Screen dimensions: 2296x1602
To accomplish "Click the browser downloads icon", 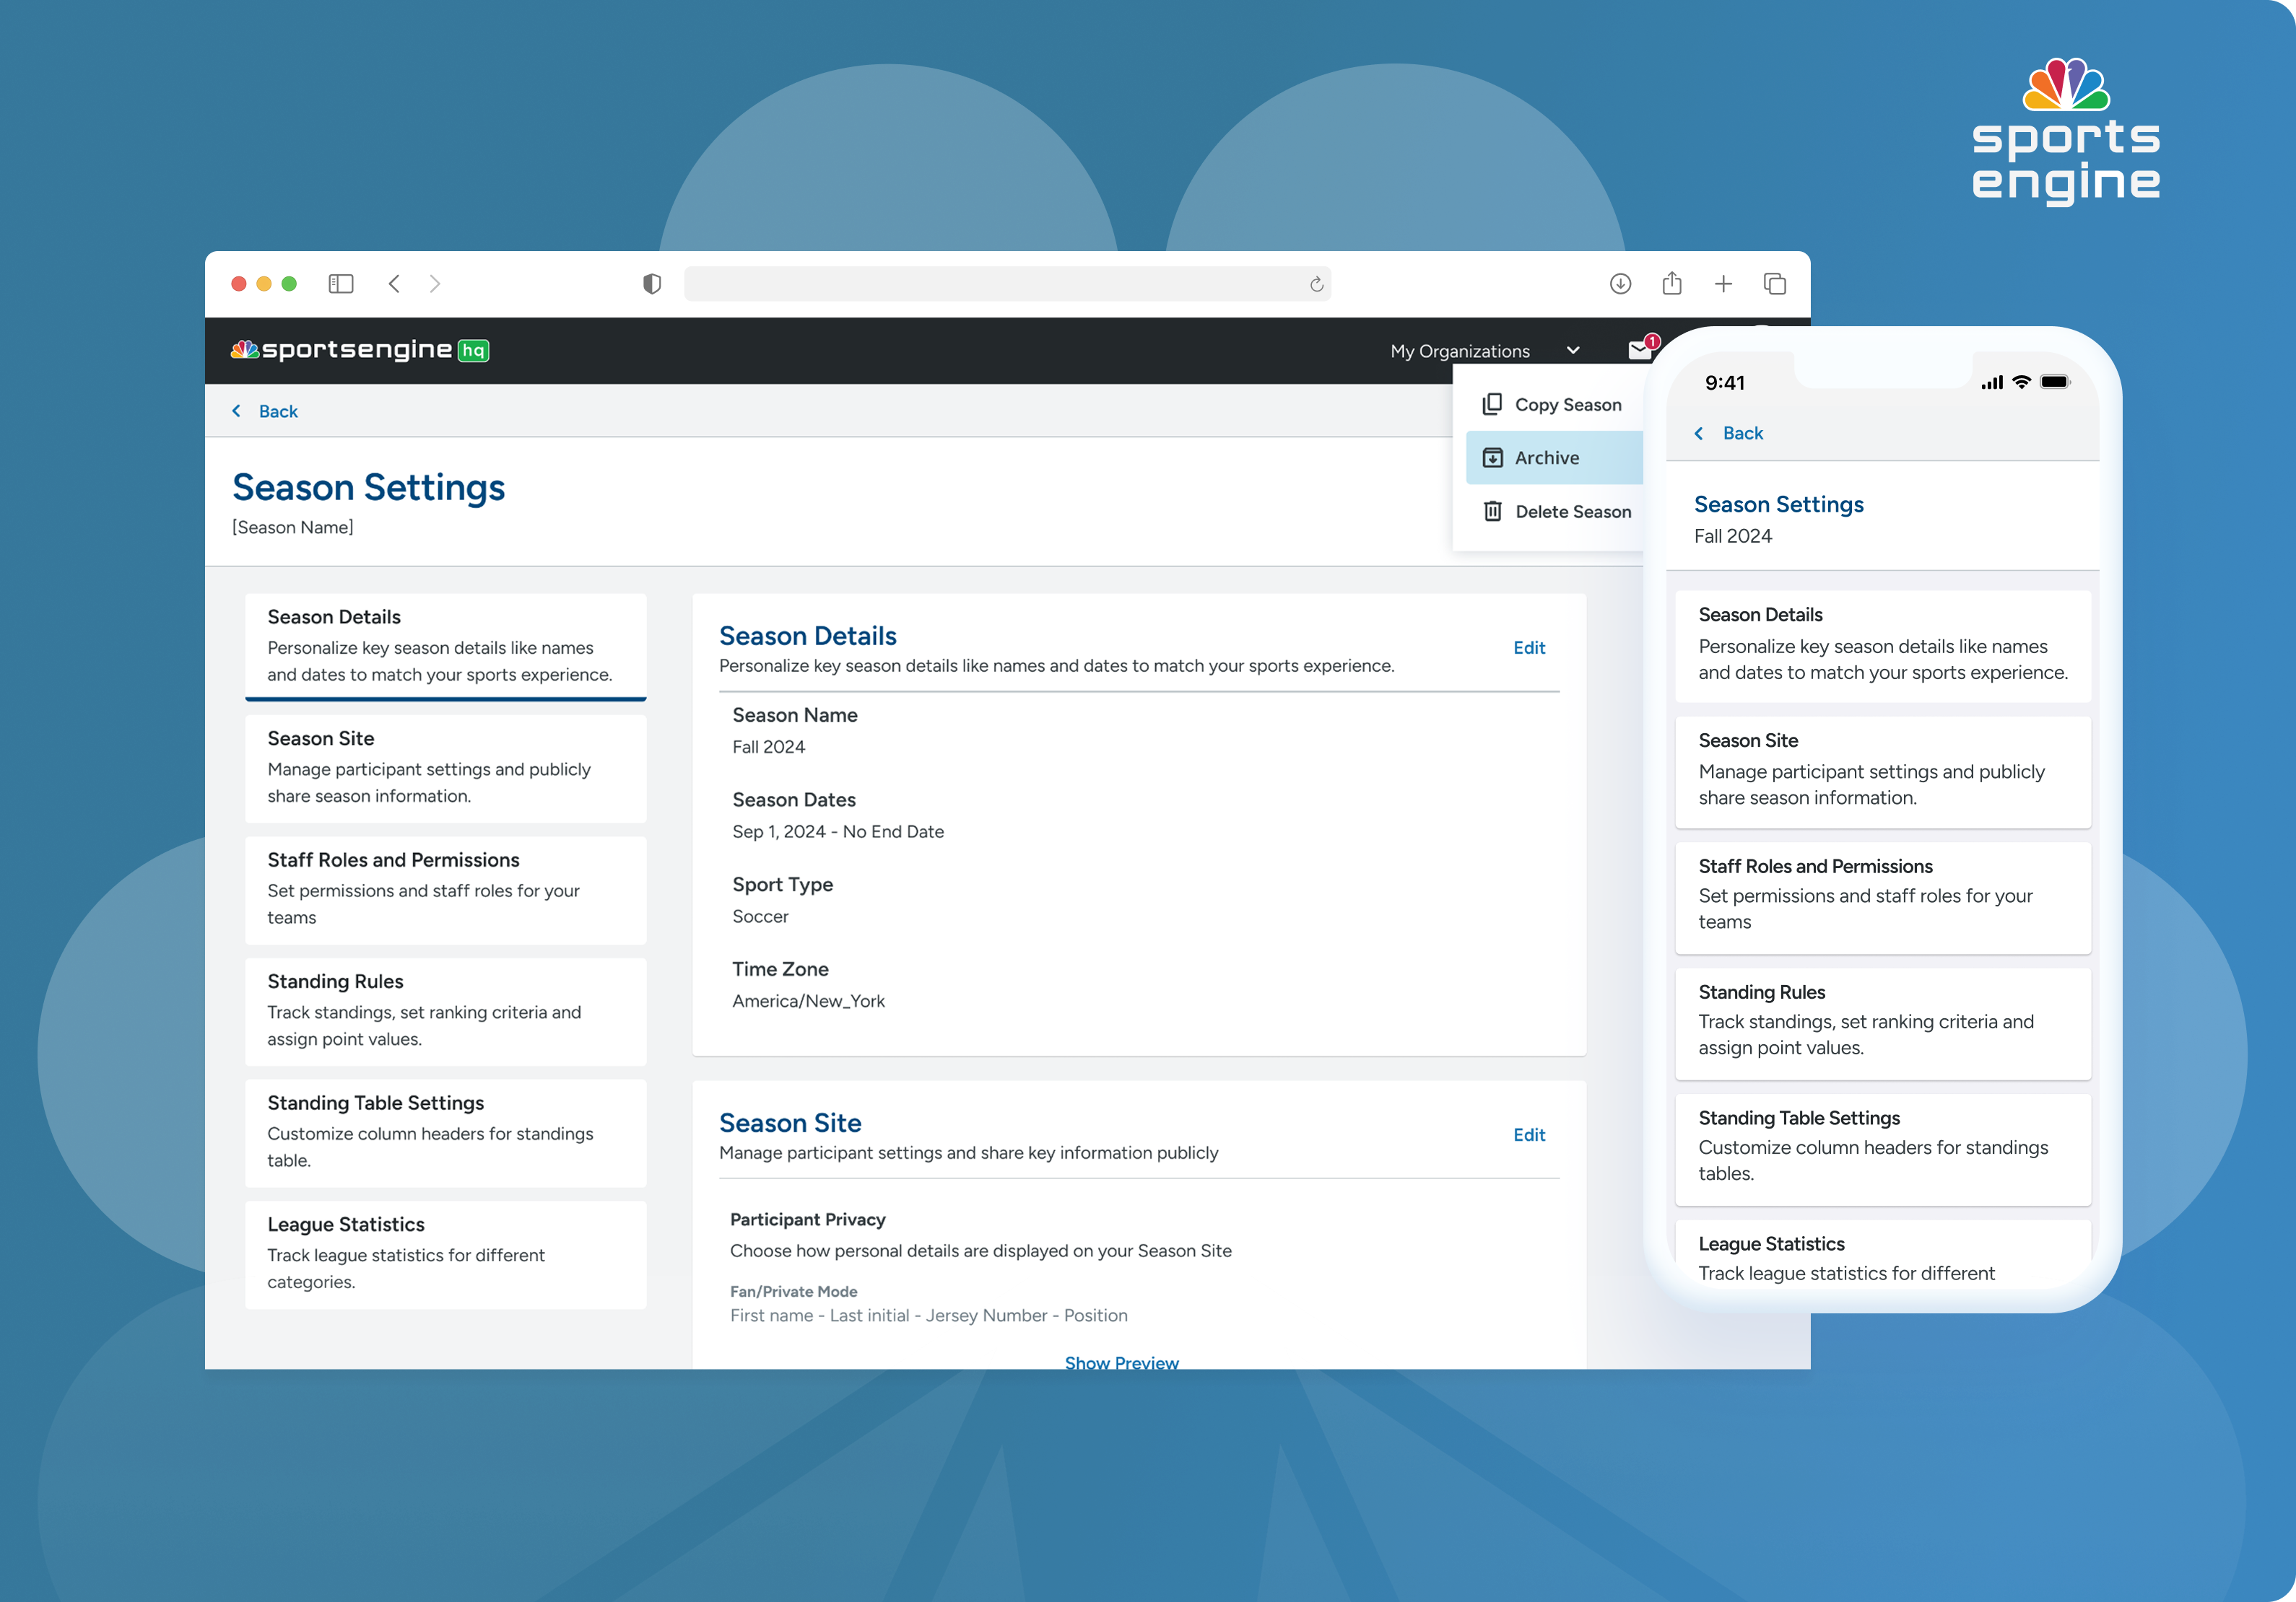I will point(1620,284).
